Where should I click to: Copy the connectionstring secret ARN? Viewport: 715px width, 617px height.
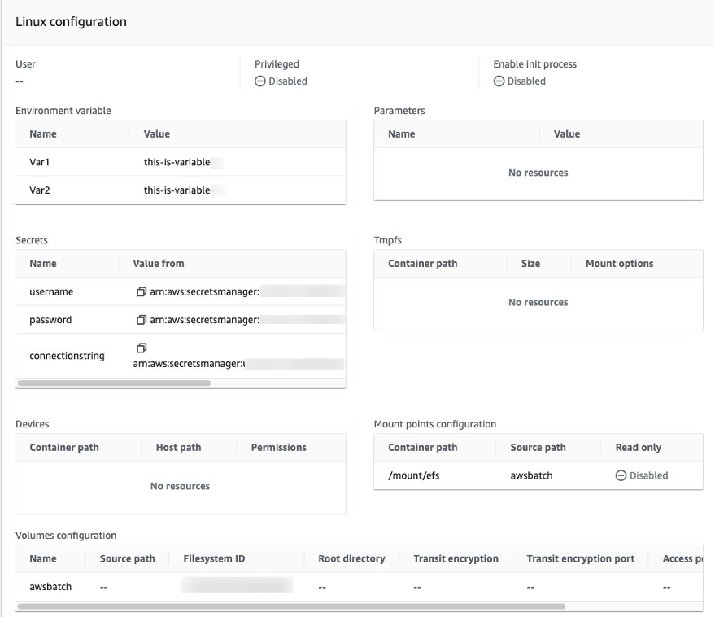tap(142, 348)
